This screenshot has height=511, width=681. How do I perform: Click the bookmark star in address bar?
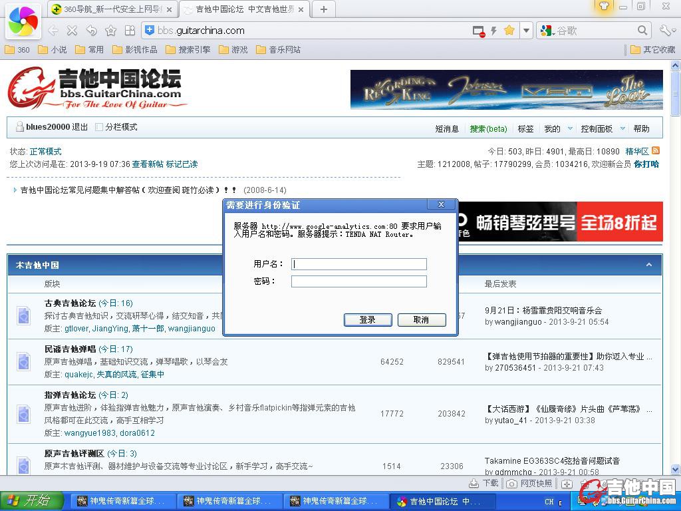pos(509,31)
